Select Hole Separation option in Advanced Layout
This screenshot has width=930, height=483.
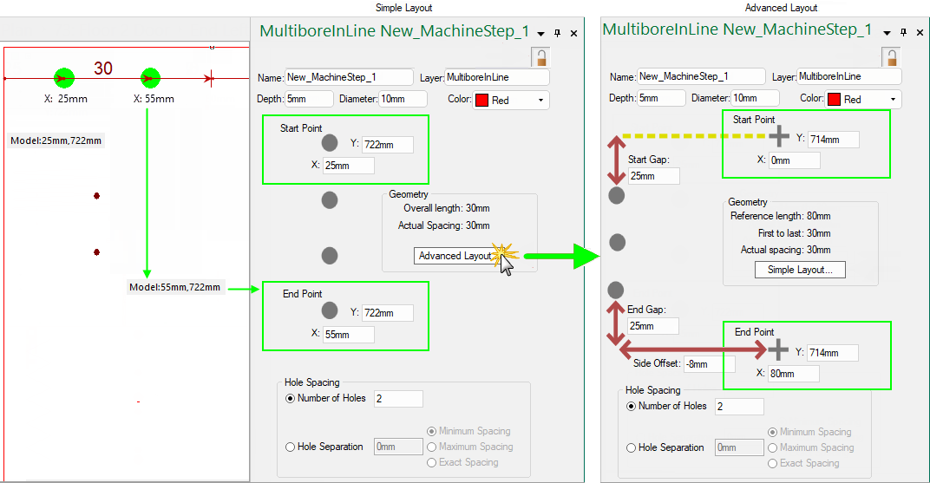632,448
